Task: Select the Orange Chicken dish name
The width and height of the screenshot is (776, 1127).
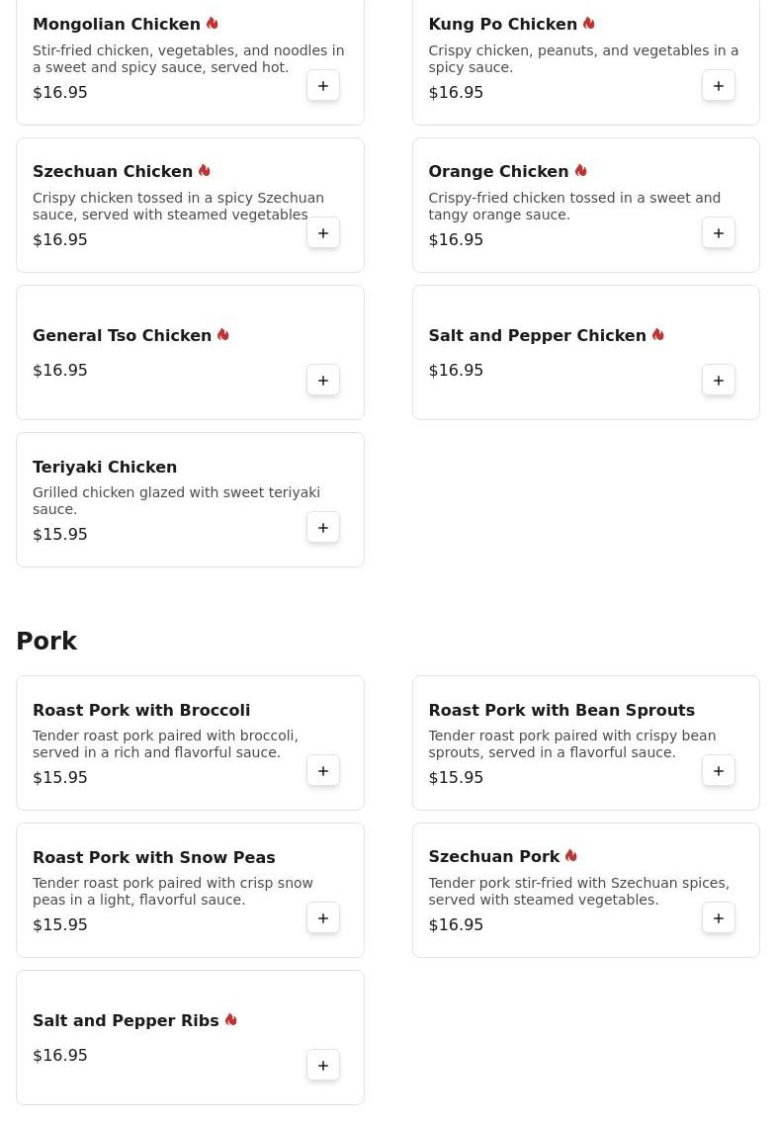Action: (x=498, y=172)
